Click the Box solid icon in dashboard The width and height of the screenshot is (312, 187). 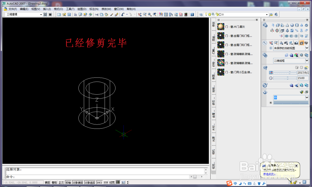pyautogui.click(x=278, y=25)
